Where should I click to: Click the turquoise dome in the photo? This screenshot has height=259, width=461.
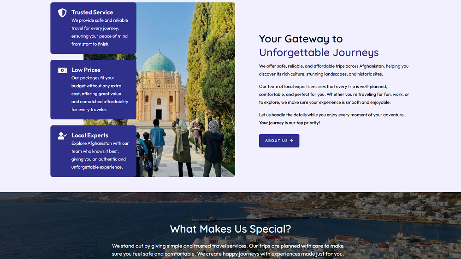(x=159, y=62)
